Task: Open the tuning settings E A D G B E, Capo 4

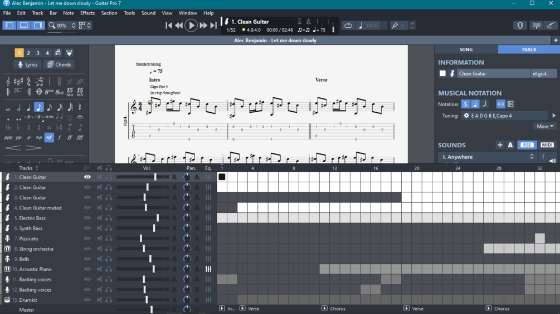Action: click(x=504, y=116)
